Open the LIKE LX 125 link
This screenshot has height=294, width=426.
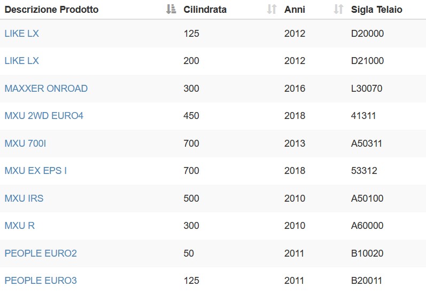pos(22,34)
